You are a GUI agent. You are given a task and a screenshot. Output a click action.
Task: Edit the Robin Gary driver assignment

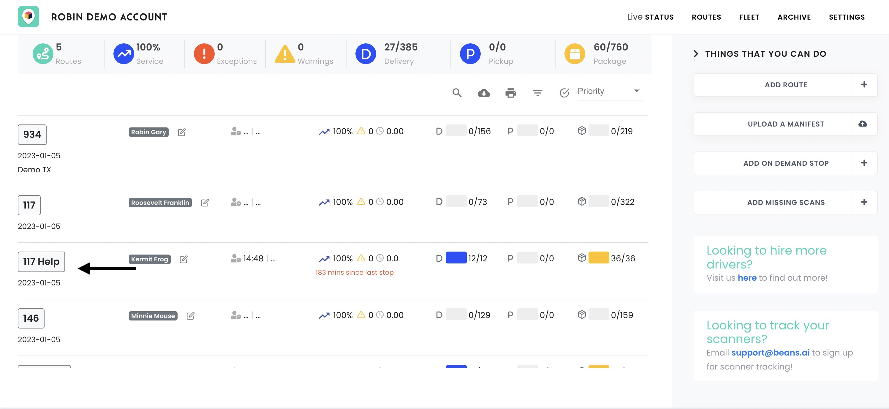click(182, 132)
